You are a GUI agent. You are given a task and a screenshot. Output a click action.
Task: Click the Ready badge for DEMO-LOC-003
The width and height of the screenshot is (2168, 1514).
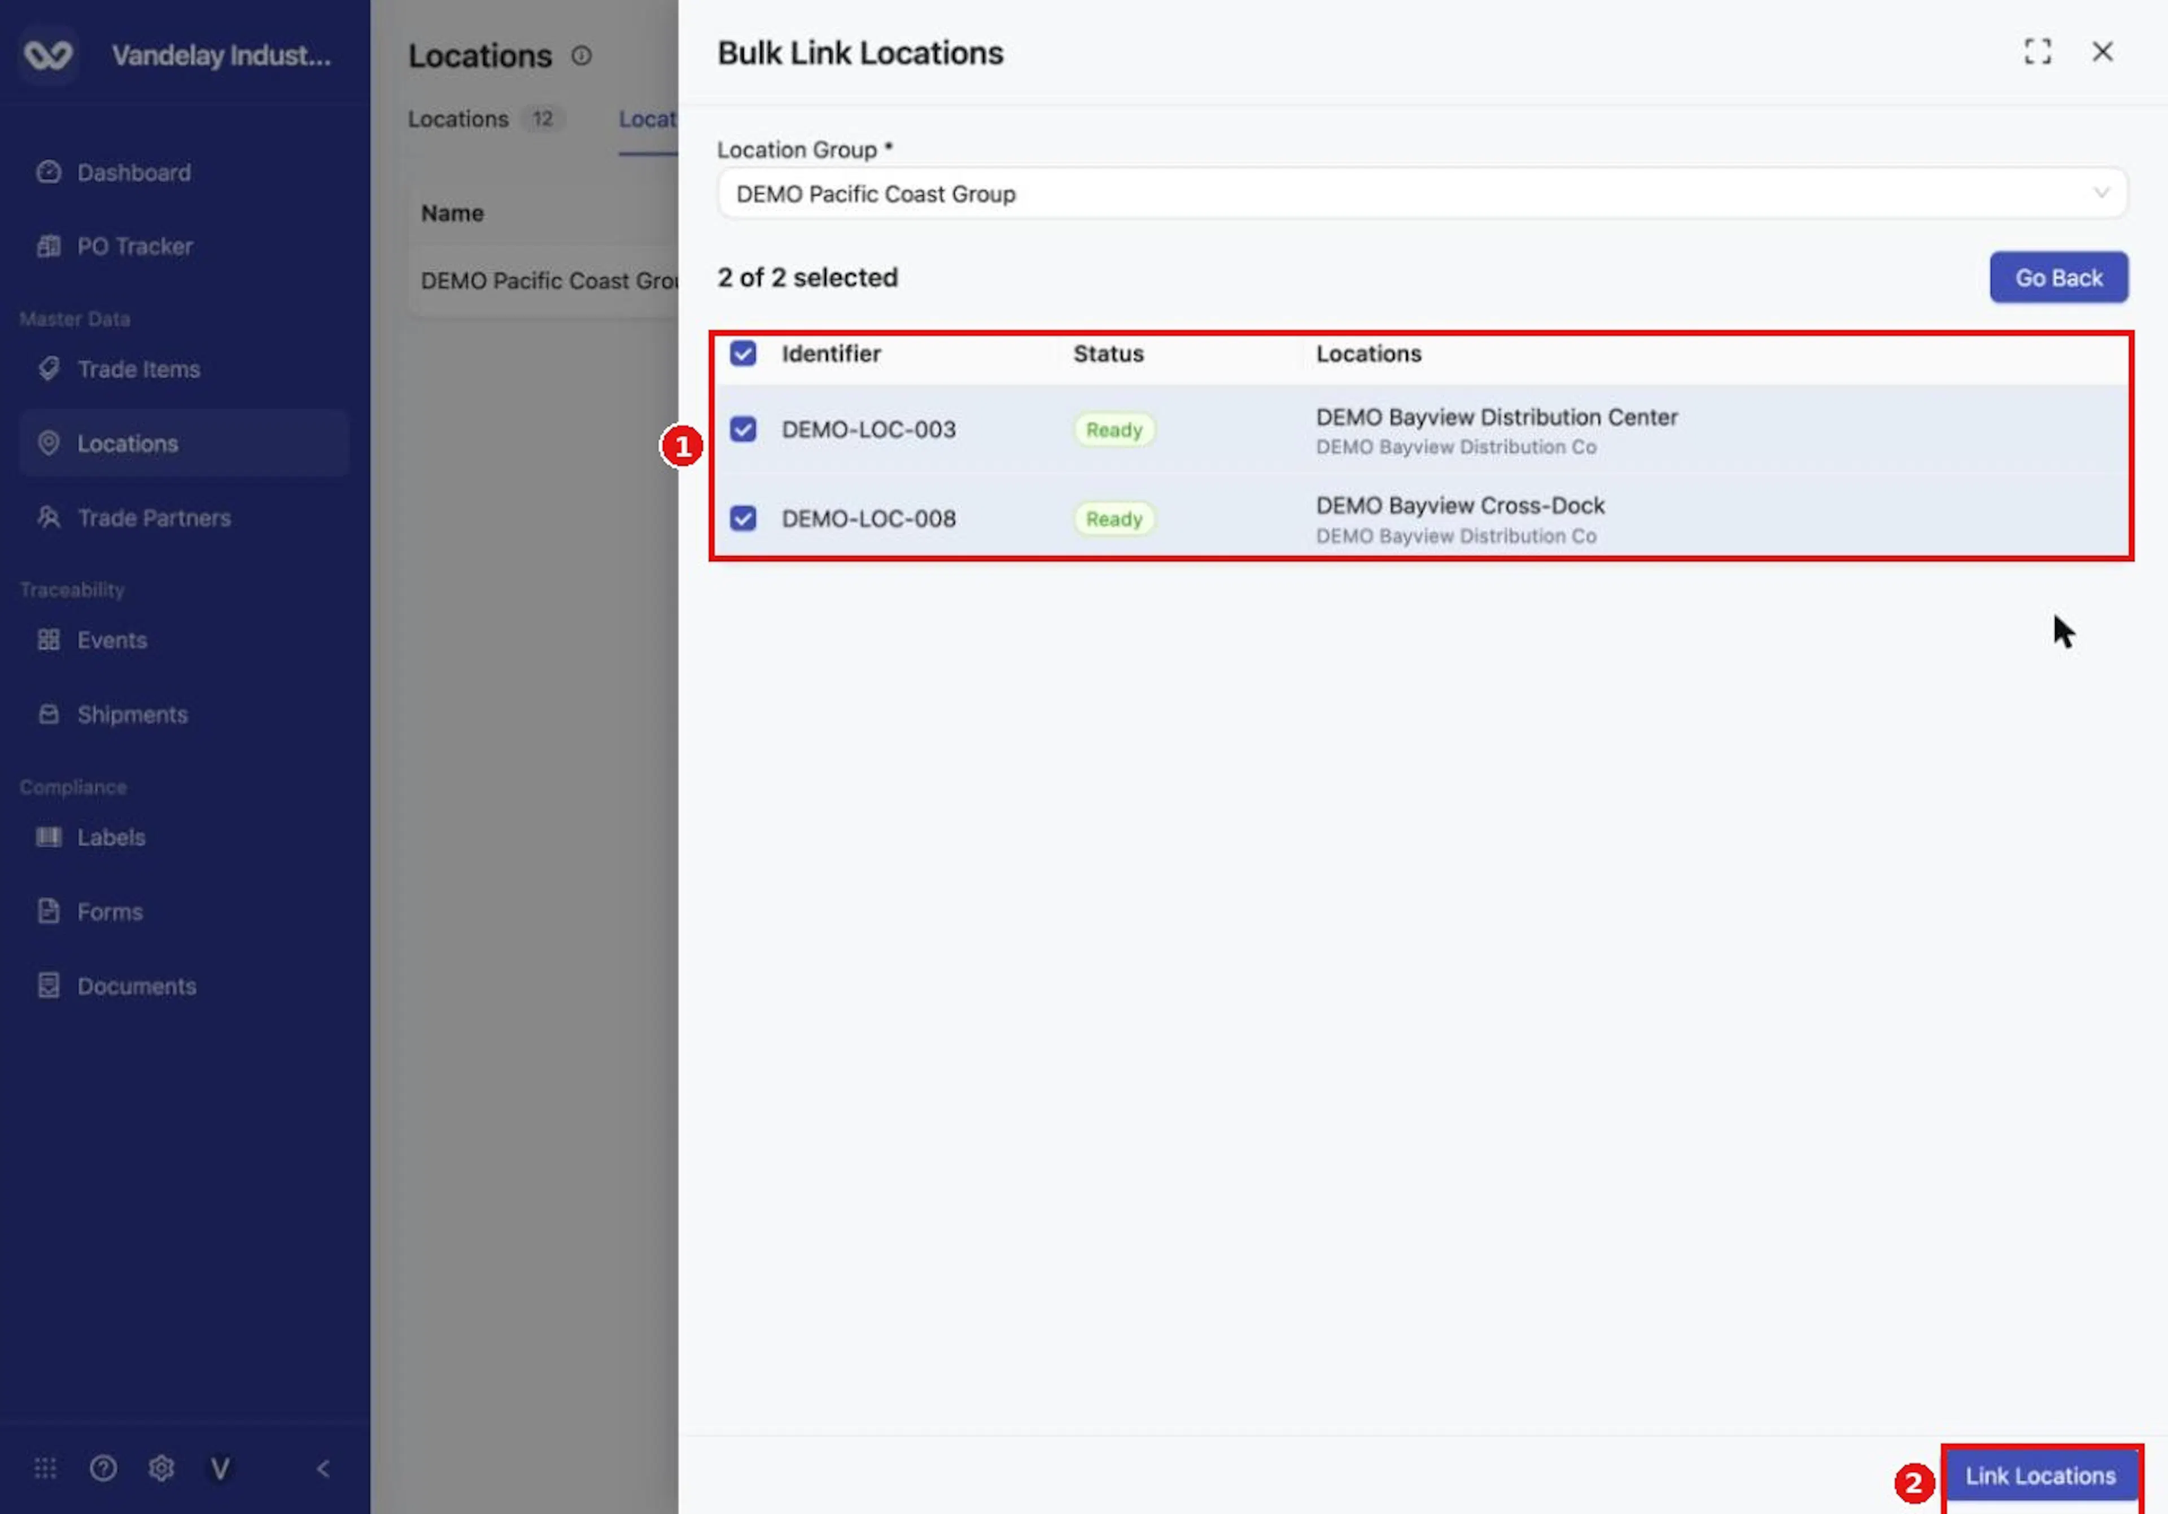[x=1114, y=430]
